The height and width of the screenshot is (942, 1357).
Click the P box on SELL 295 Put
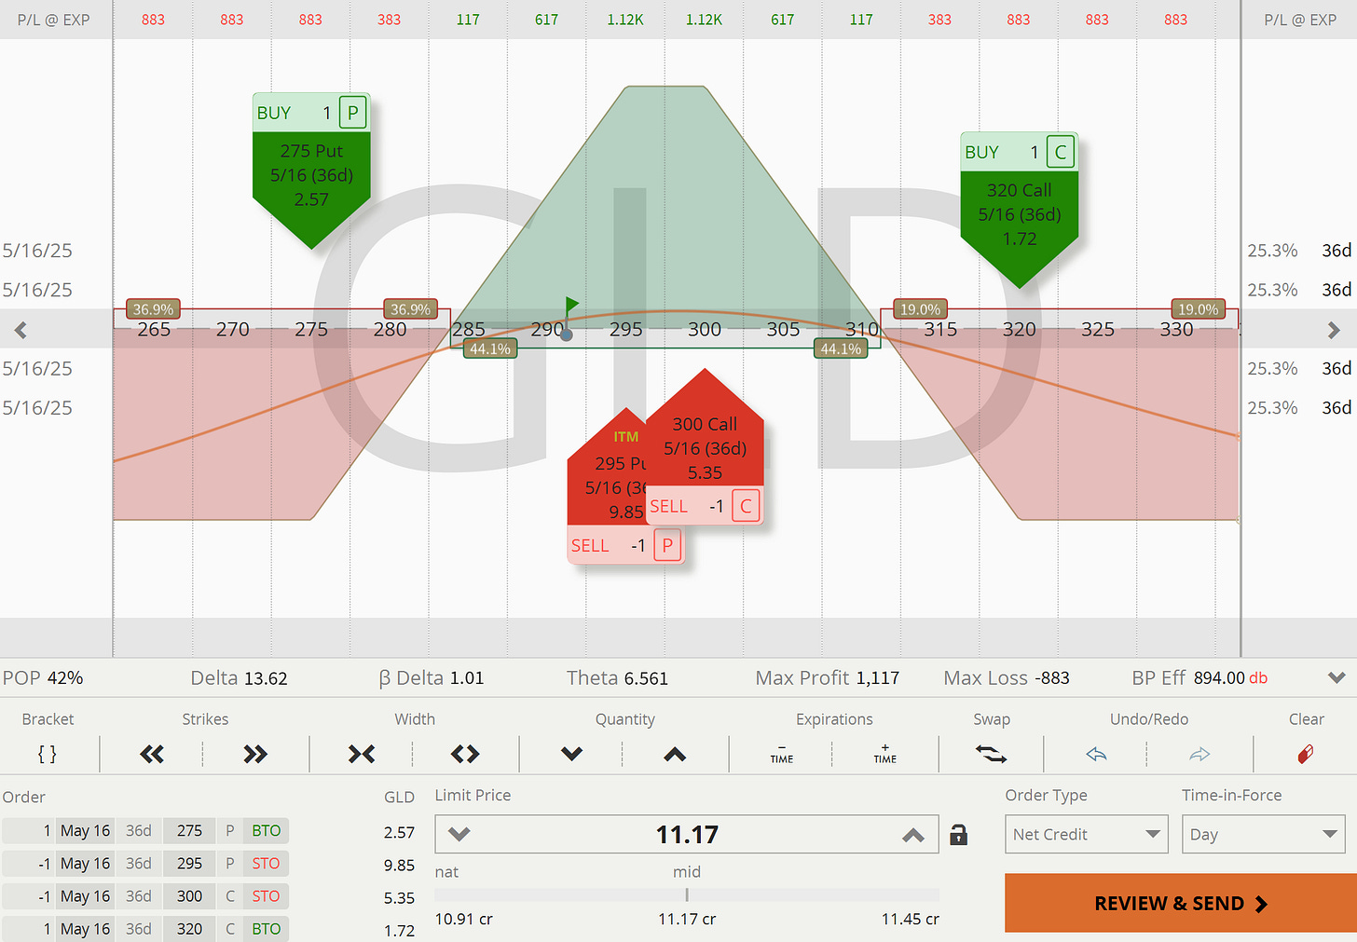tap(667, 545)
